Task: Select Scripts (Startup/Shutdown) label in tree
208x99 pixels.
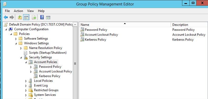Action: [x=48, y=53]
